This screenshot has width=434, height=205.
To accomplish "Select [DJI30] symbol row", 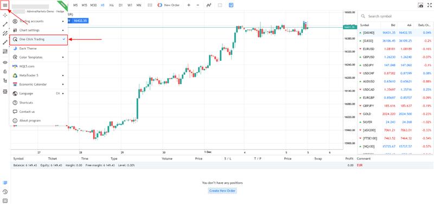I will tap(396, 41).
